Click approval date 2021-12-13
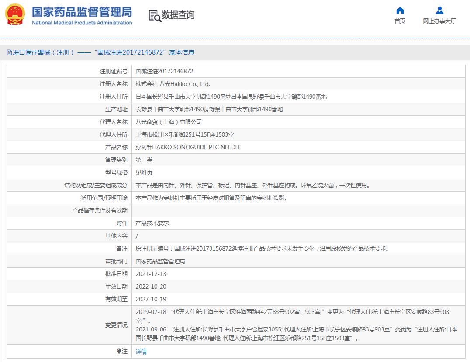Viewport: 470px width, 362px height. (151, 274)
